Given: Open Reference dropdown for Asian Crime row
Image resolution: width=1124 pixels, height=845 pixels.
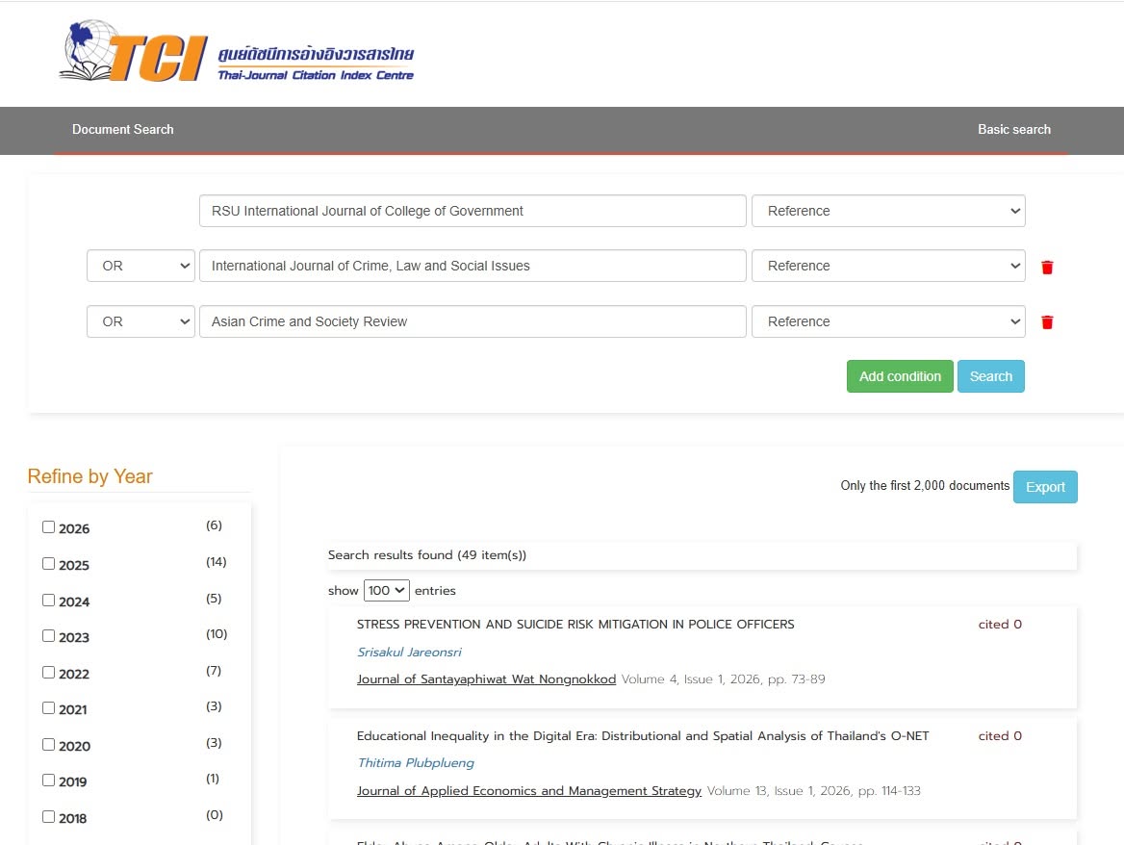Looking at the screenshot, I should 888,321.
